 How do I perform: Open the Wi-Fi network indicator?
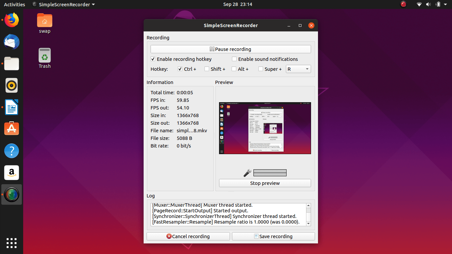click(419, 4)
